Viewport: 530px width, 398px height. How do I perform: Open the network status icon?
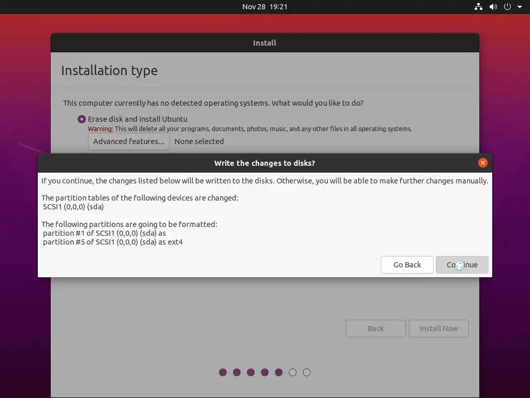(478, 7)
